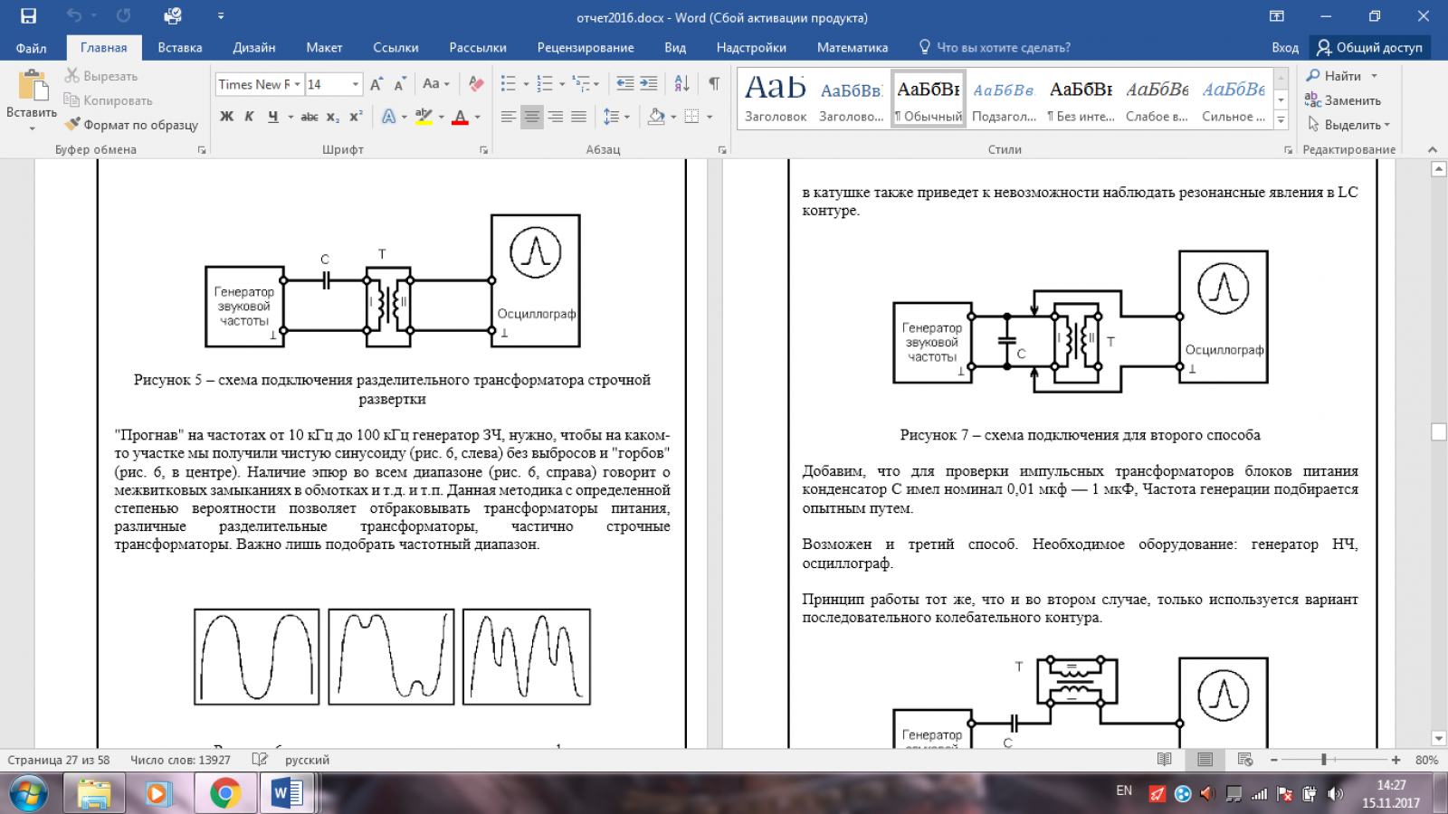Click the Windows Start button

28,794
